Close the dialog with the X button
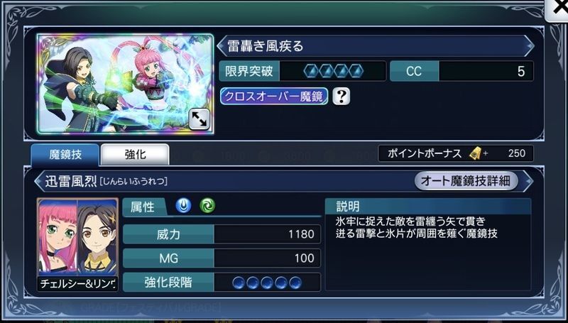 557,9
